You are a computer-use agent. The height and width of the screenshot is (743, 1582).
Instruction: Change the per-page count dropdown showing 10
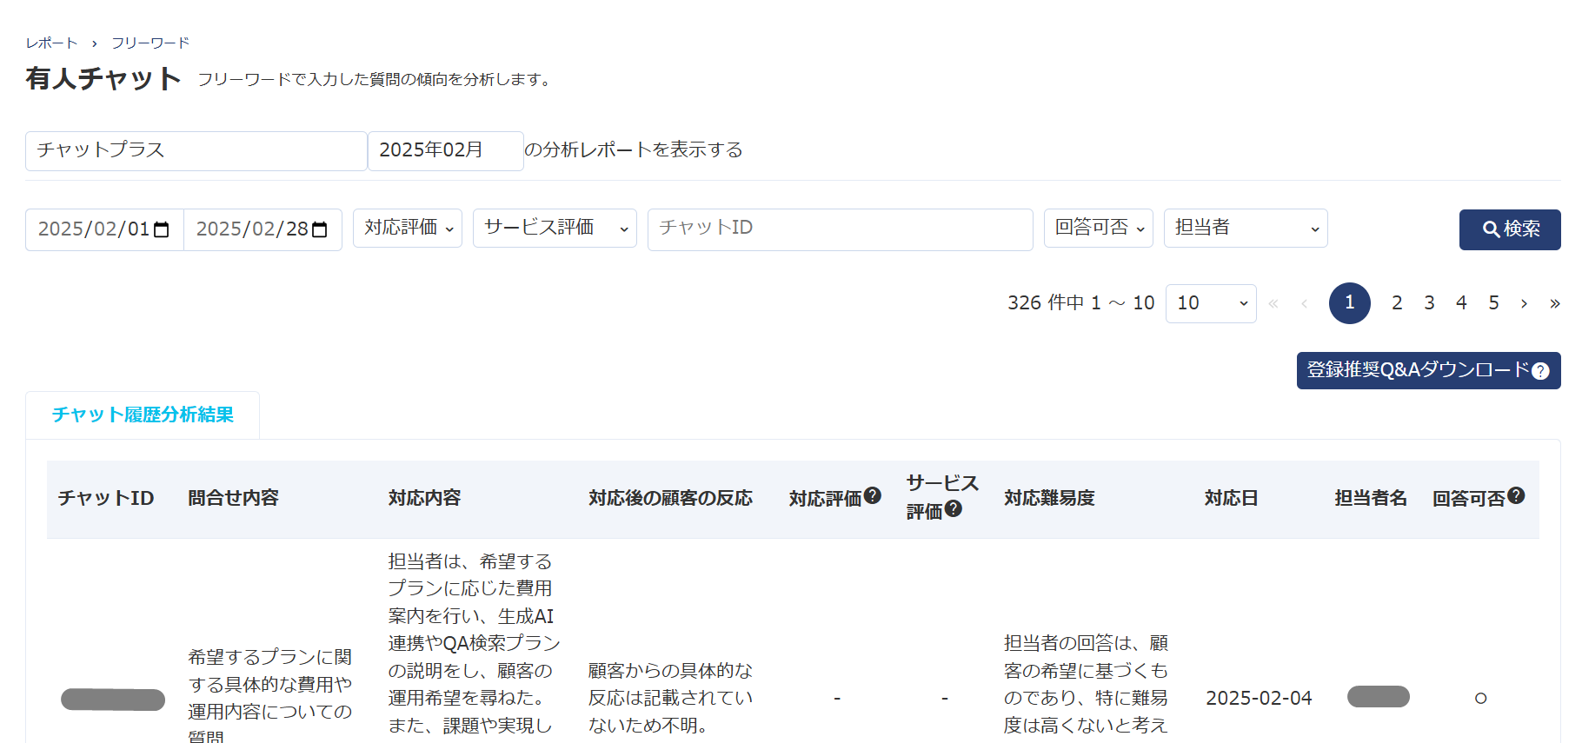click(1210, 303)
